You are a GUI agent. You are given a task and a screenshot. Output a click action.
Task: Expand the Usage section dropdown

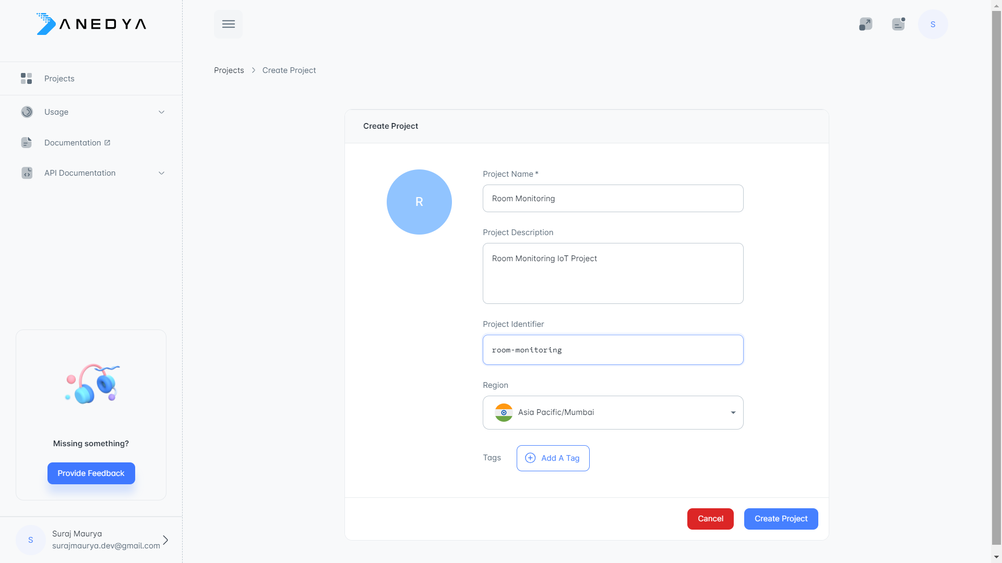[x=161, y=112]
